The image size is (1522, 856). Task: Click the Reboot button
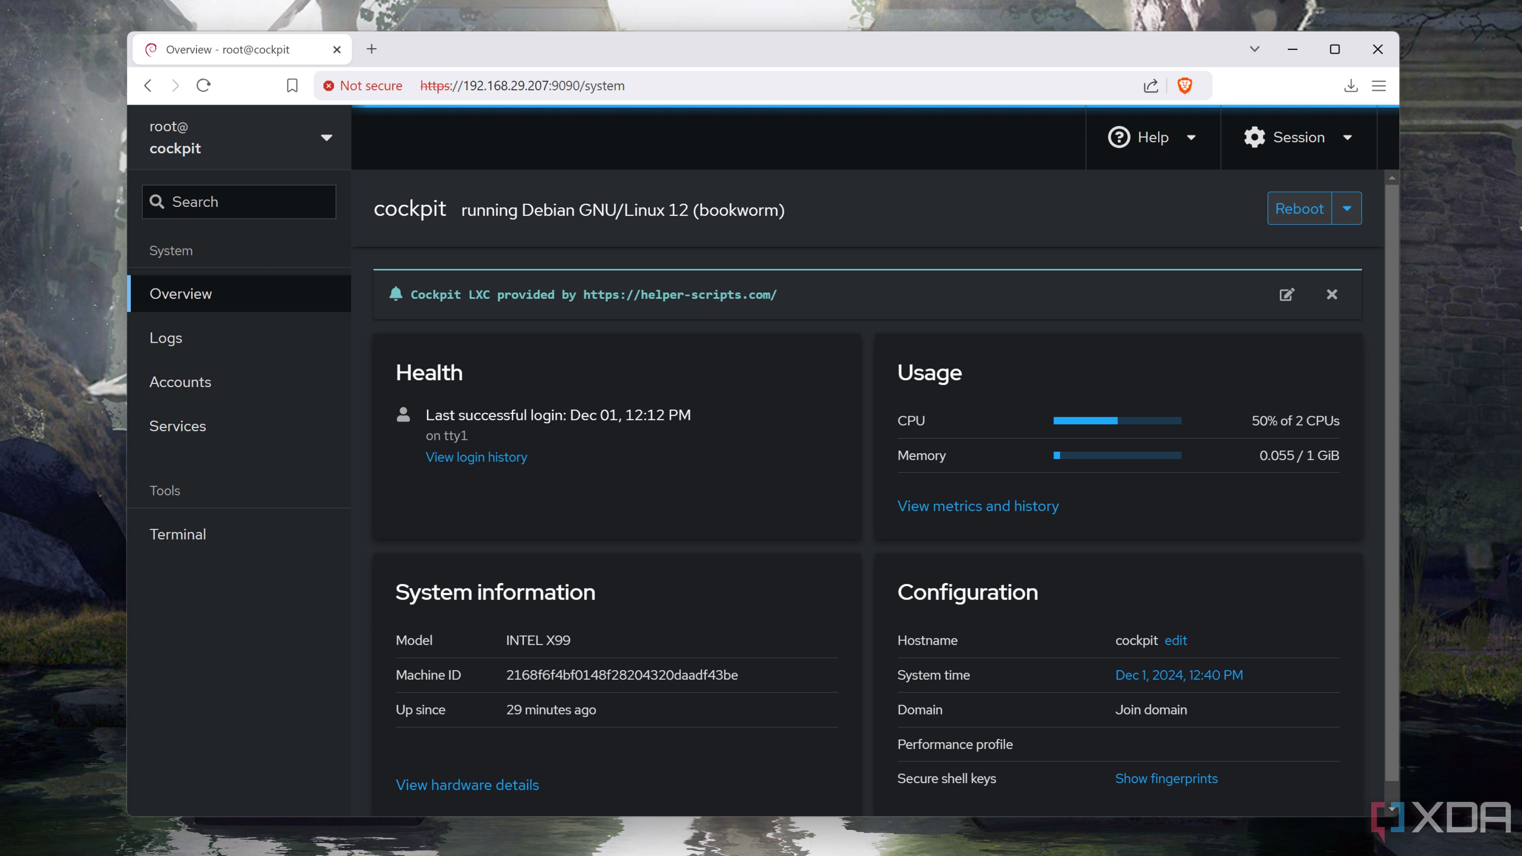[1299, 208]
